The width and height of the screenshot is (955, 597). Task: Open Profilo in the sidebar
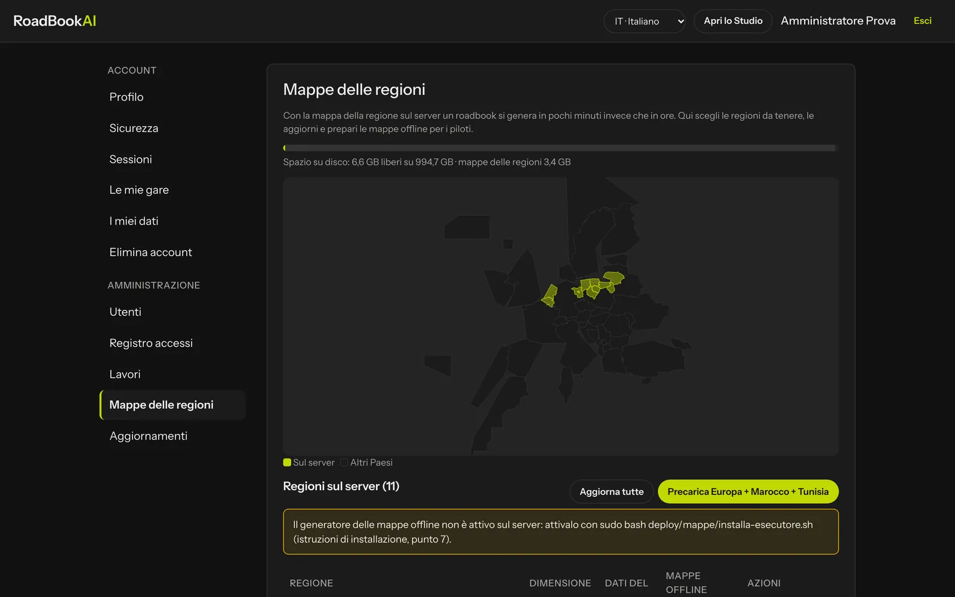coord(172,97)
